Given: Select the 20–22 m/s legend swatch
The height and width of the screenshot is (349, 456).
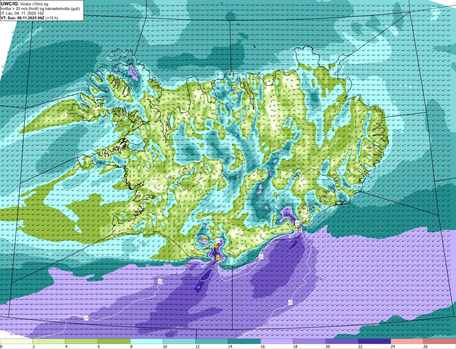Looking at the screenshot, I should click(342, 341).
